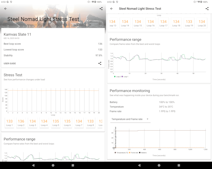This screenshot has height=169, width=212.
Task: Tap the share icon over the hero image
Action: [101, 9]
